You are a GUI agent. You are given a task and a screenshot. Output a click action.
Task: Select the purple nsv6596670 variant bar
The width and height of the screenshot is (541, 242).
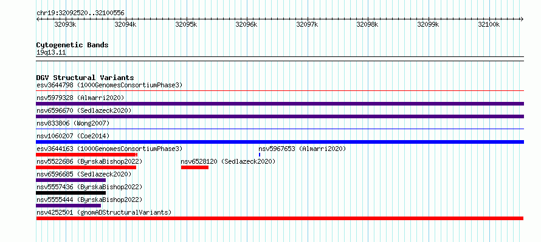coord(280,116)
